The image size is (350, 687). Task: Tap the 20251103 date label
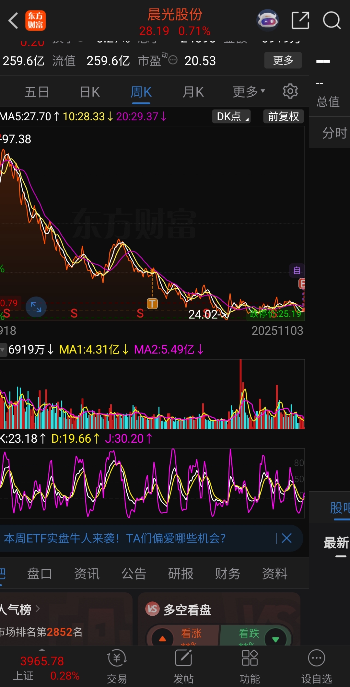point(277,331)
